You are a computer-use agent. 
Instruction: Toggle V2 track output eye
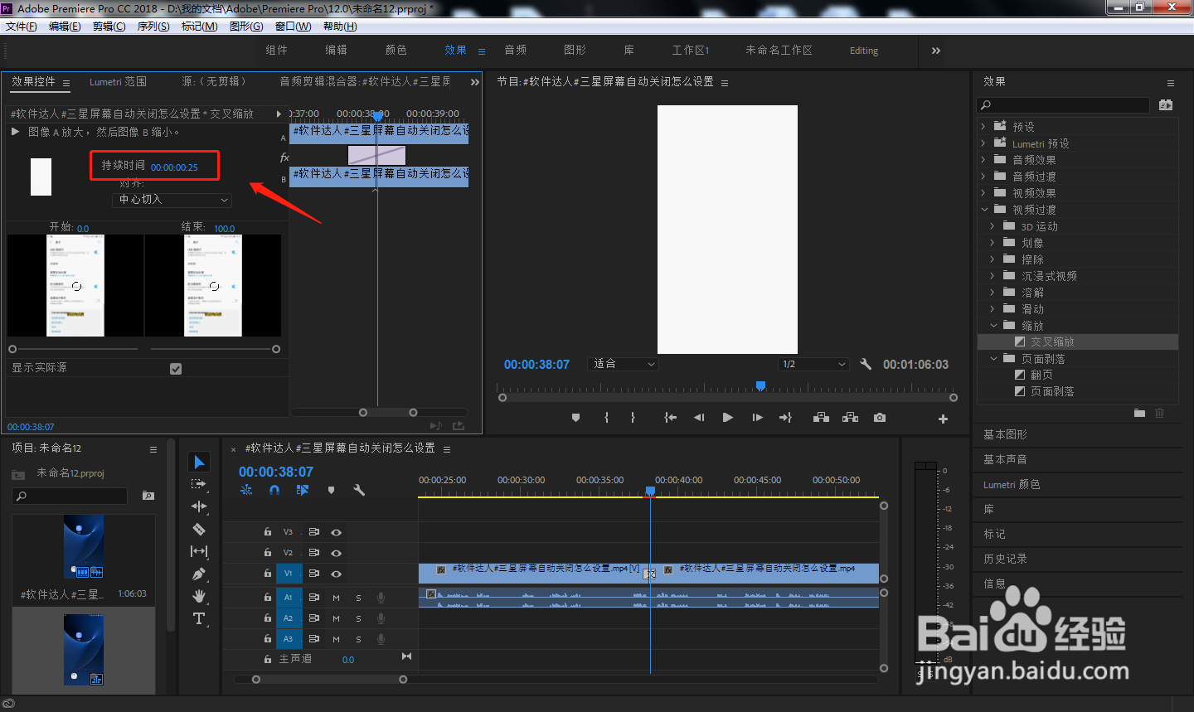[x=336, y=553]
